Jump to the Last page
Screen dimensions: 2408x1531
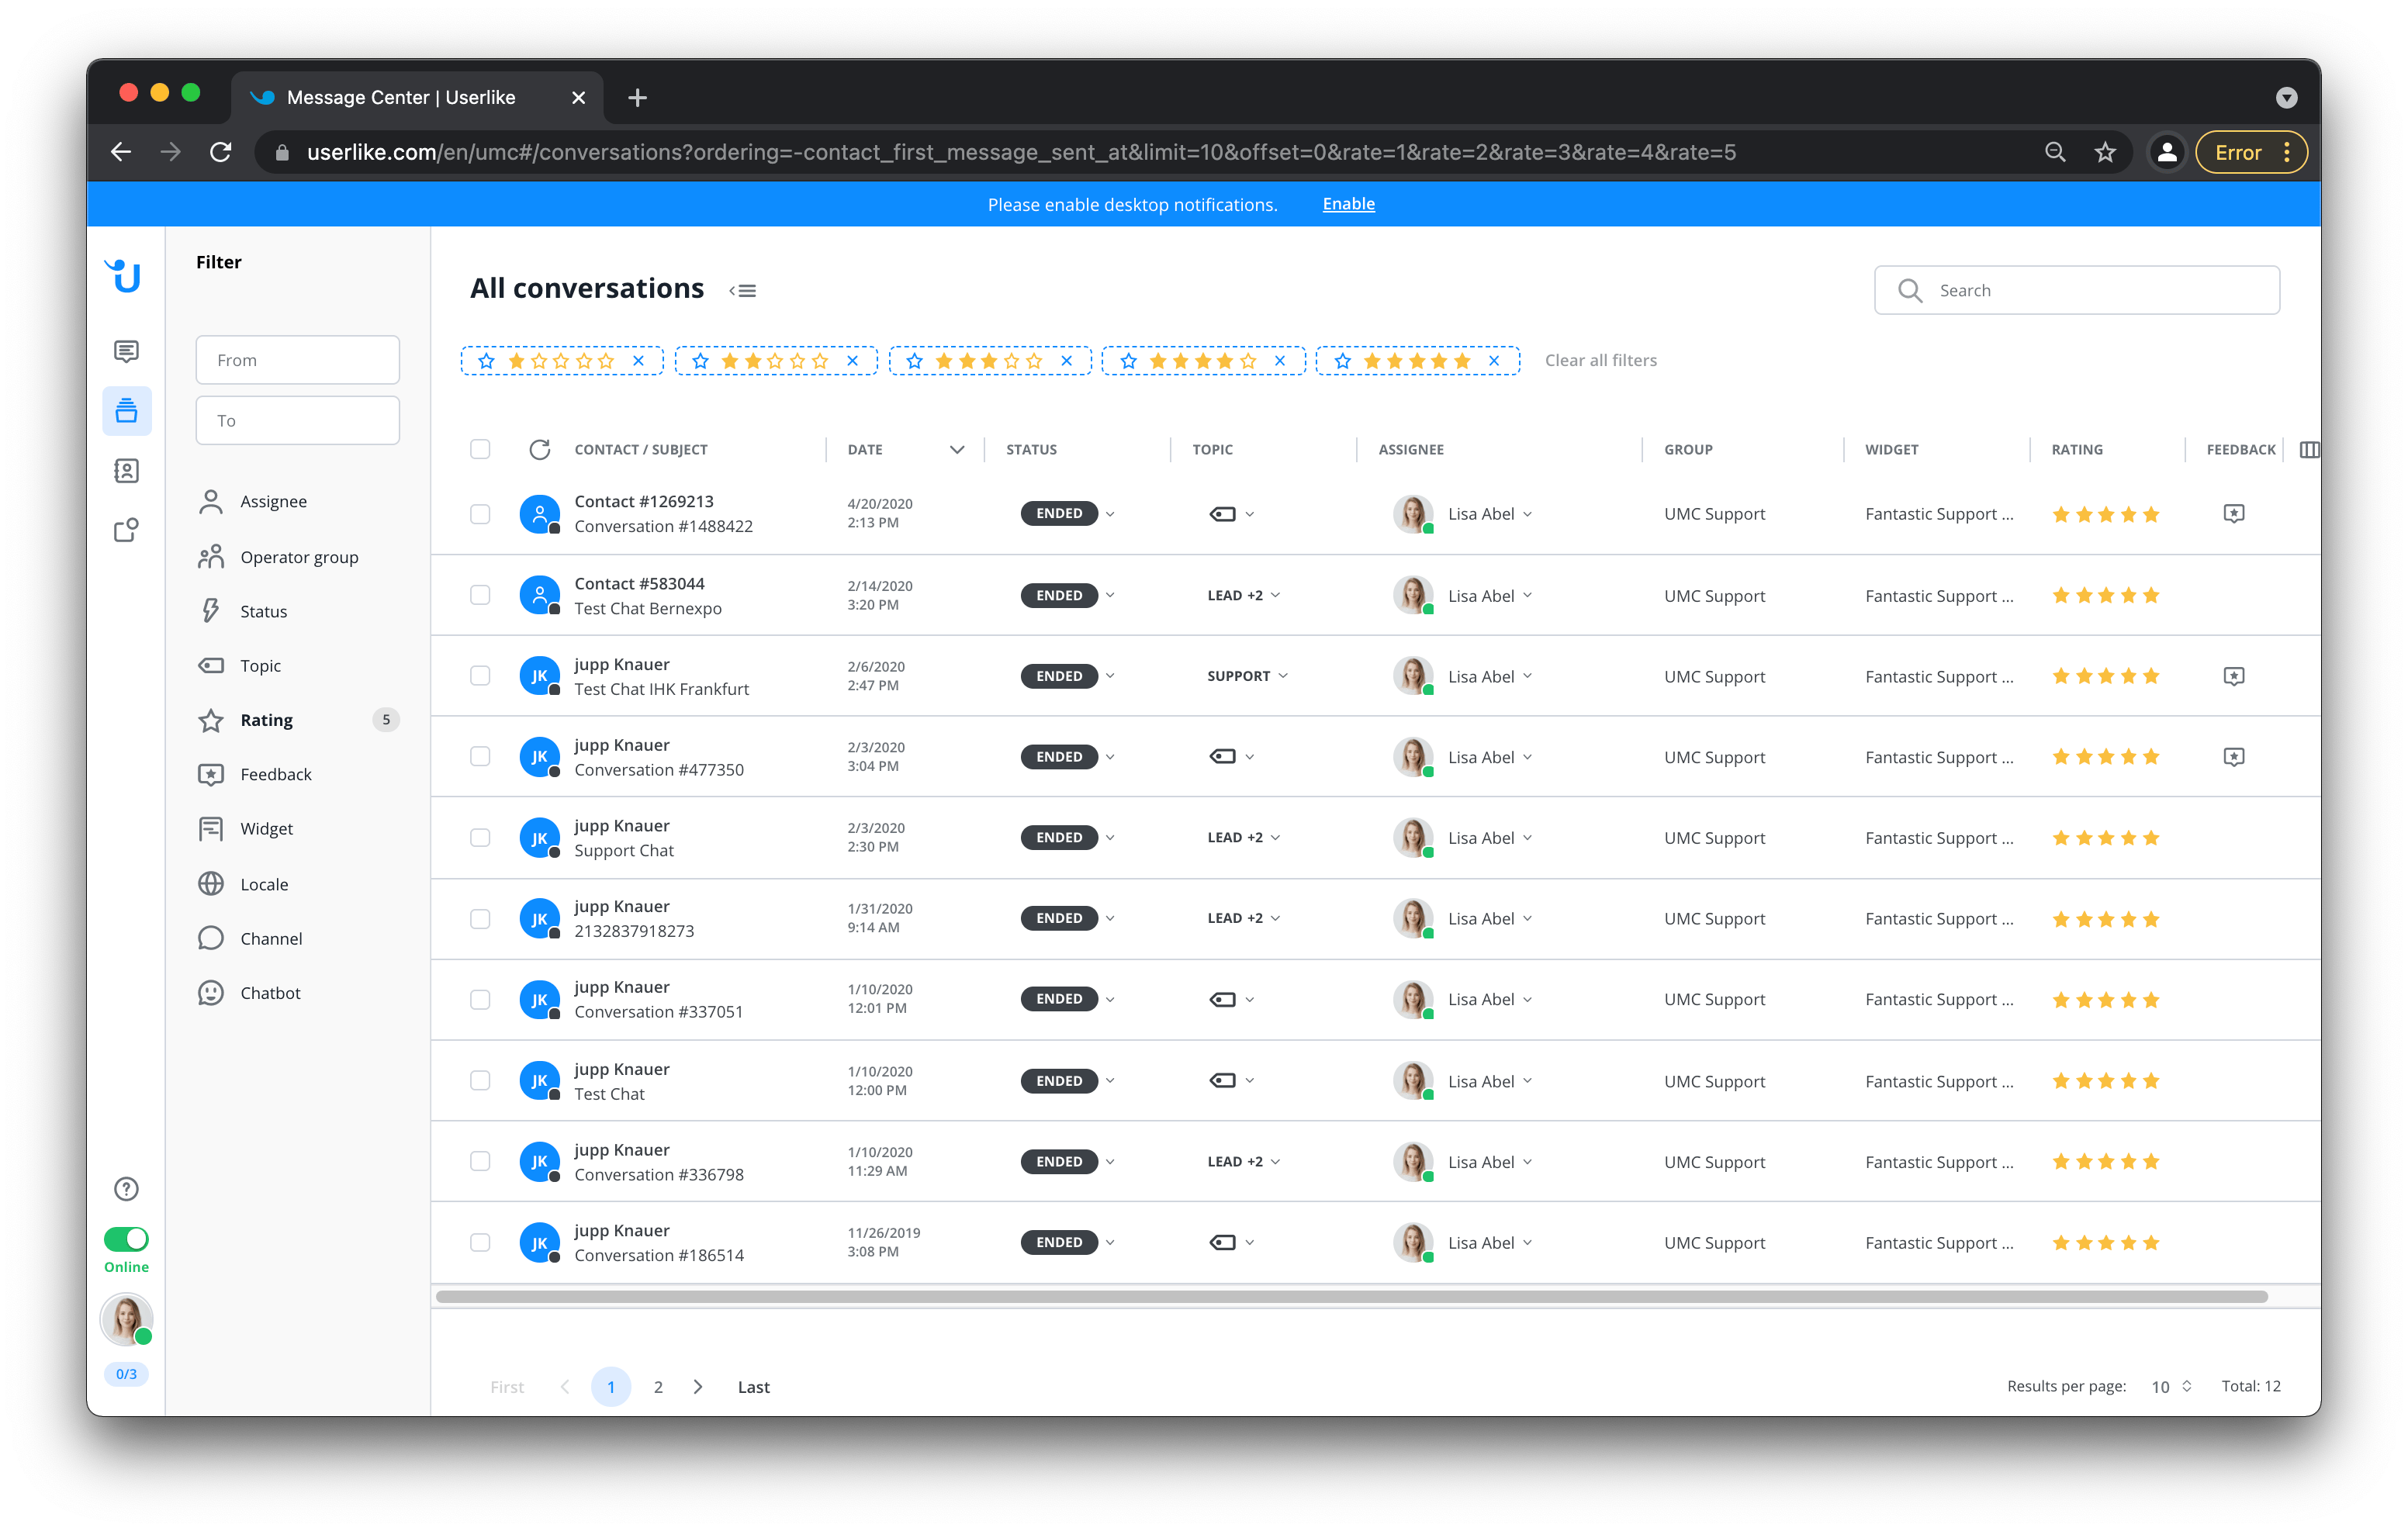click(753, 1387)
